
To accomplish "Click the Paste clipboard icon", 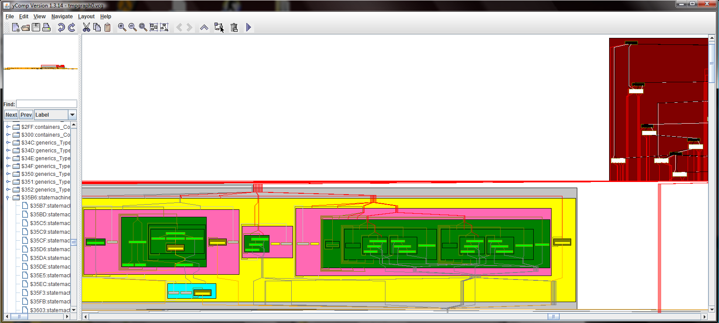I will pos(107,27).
